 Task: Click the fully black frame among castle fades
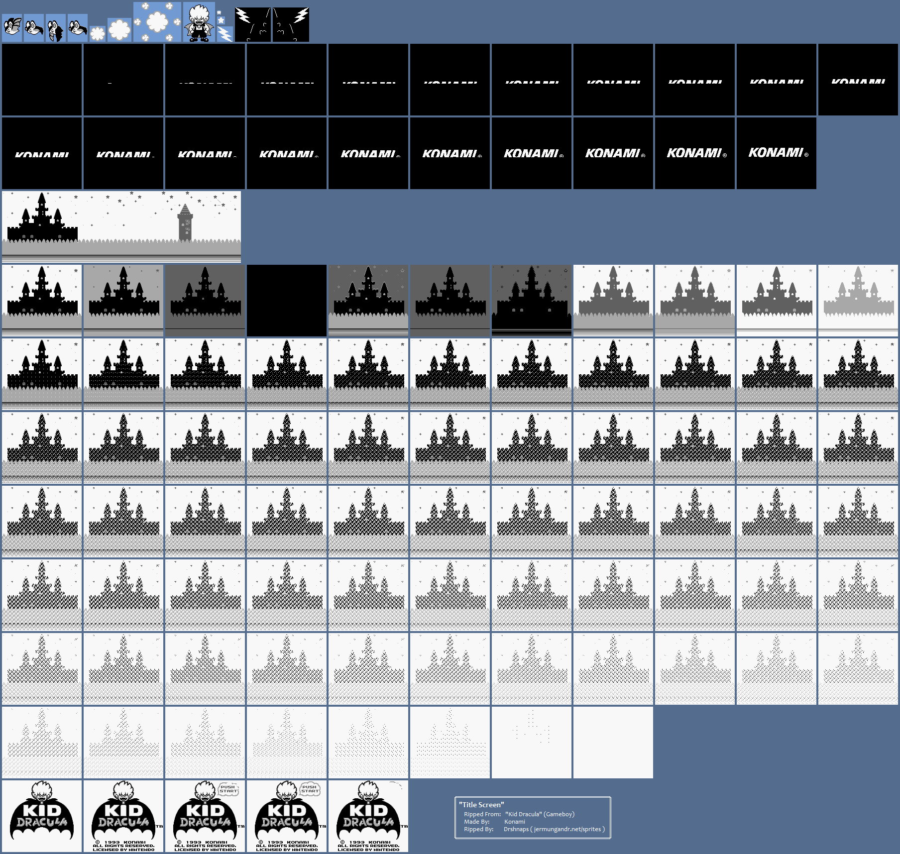point(287,301)
